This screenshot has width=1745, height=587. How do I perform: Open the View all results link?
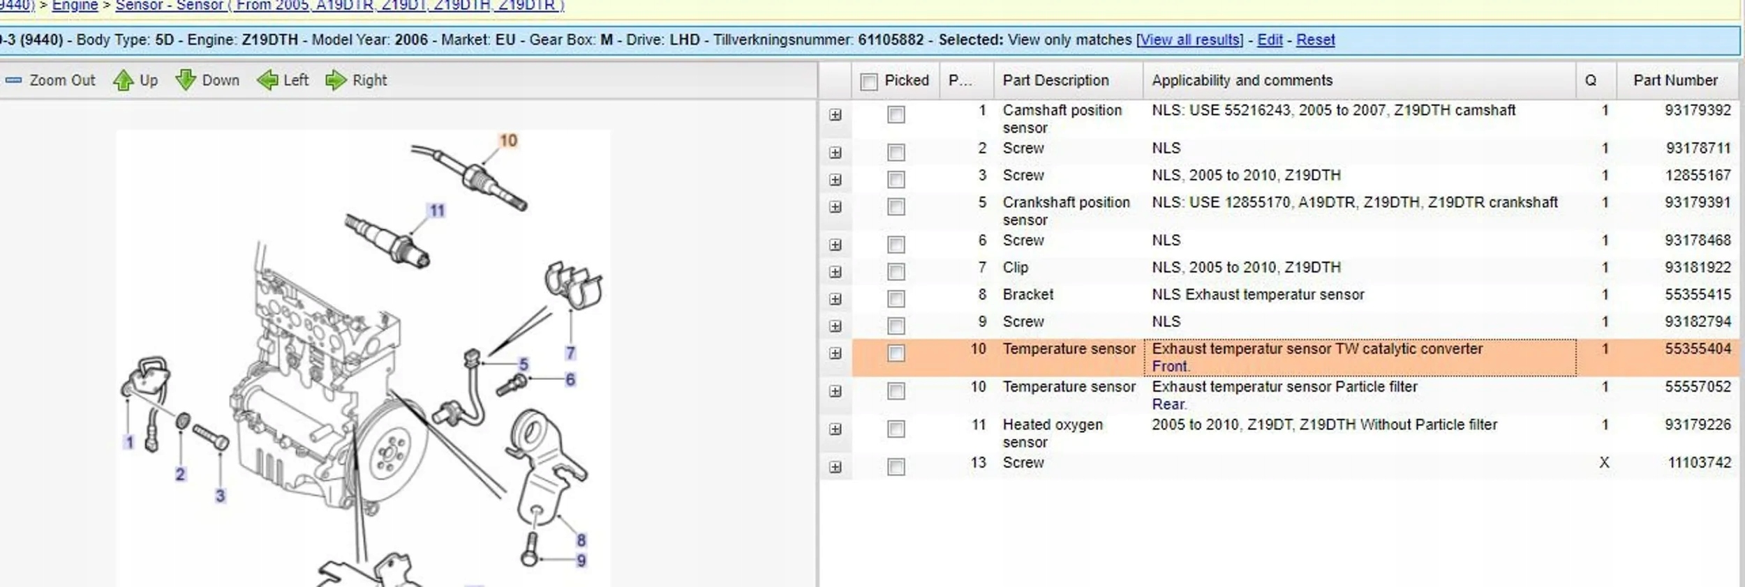1190,40
